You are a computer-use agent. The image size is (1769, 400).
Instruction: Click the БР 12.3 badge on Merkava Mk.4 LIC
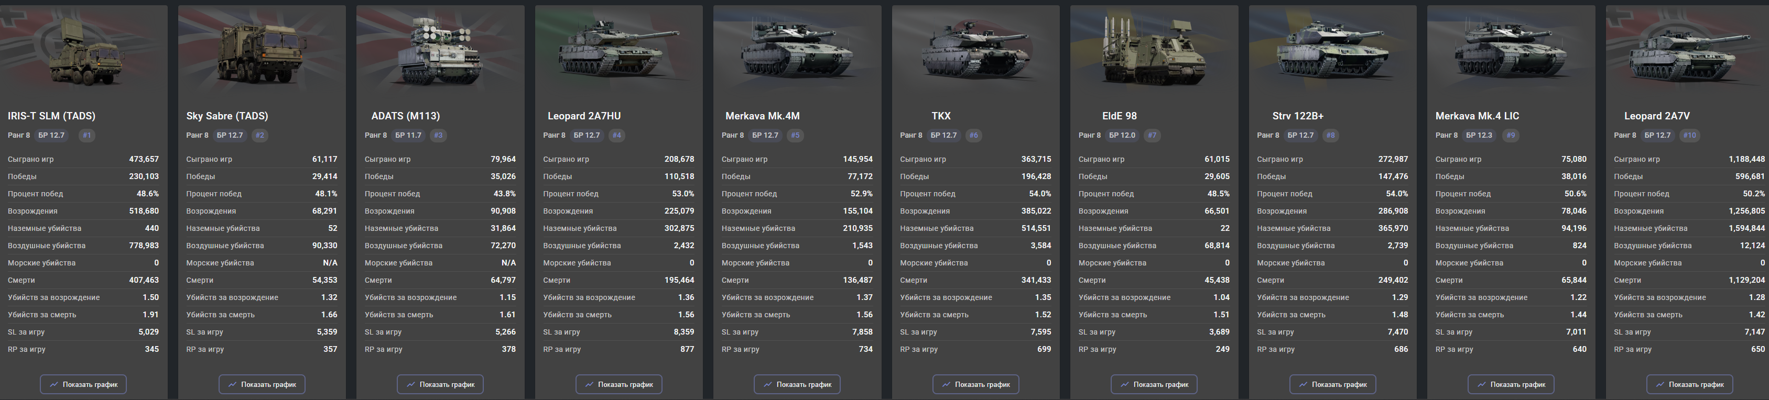click(x=1479, y=135)
